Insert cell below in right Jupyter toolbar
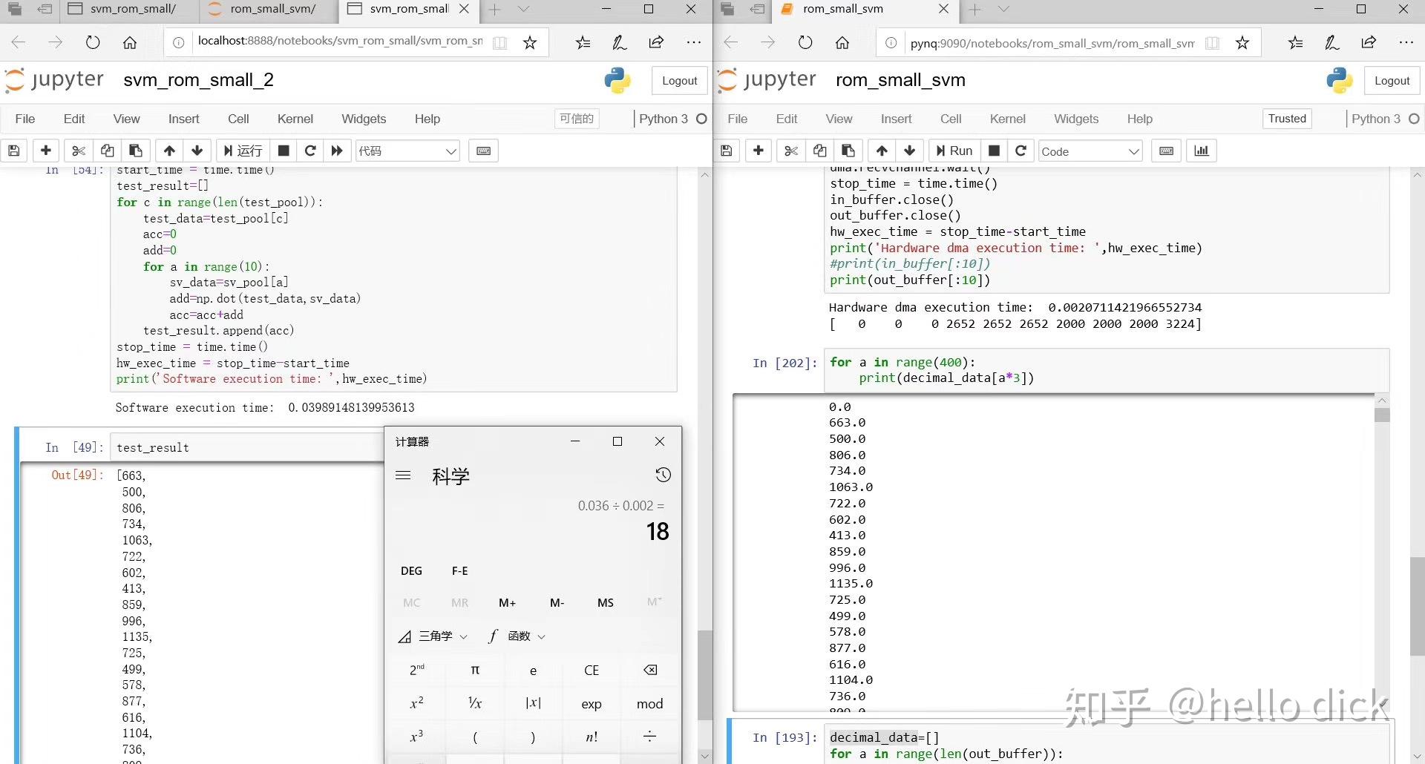The width and height of the screenshot is (1425, 764). point(759,151)
